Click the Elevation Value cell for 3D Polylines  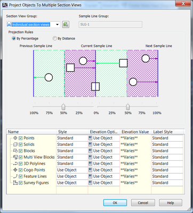(135, 163)
